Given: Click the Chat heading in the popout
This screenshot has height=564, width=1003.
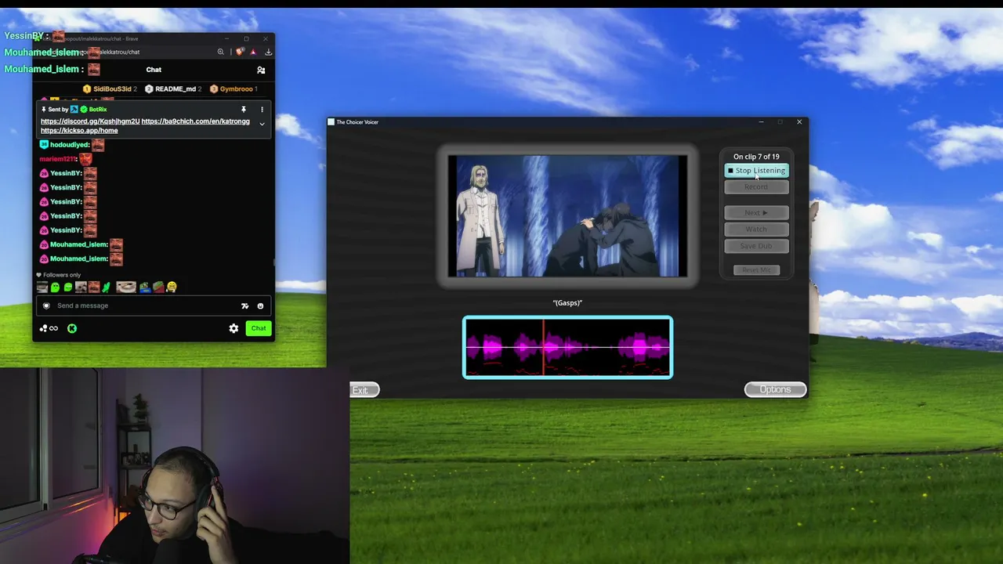Looking at the screenshot, I should [154, 70].
